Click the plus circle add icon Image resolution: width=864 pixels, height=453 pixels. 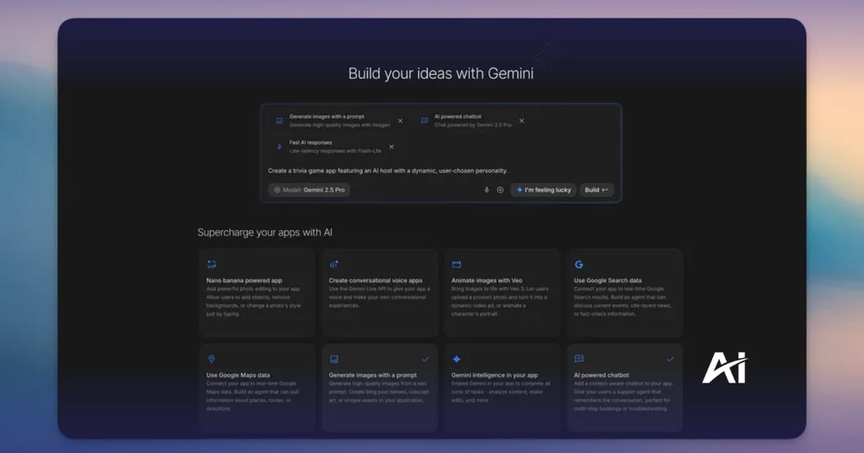[x=500, y=190]
